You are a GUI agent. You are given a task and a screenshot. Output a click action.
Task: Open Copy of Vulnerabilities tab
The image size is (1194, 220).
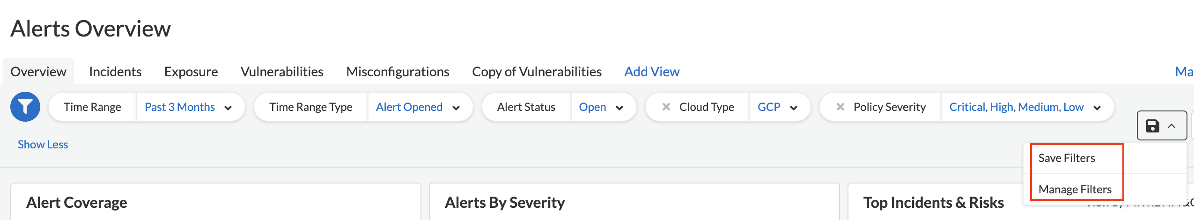click(x=537, y=72)
